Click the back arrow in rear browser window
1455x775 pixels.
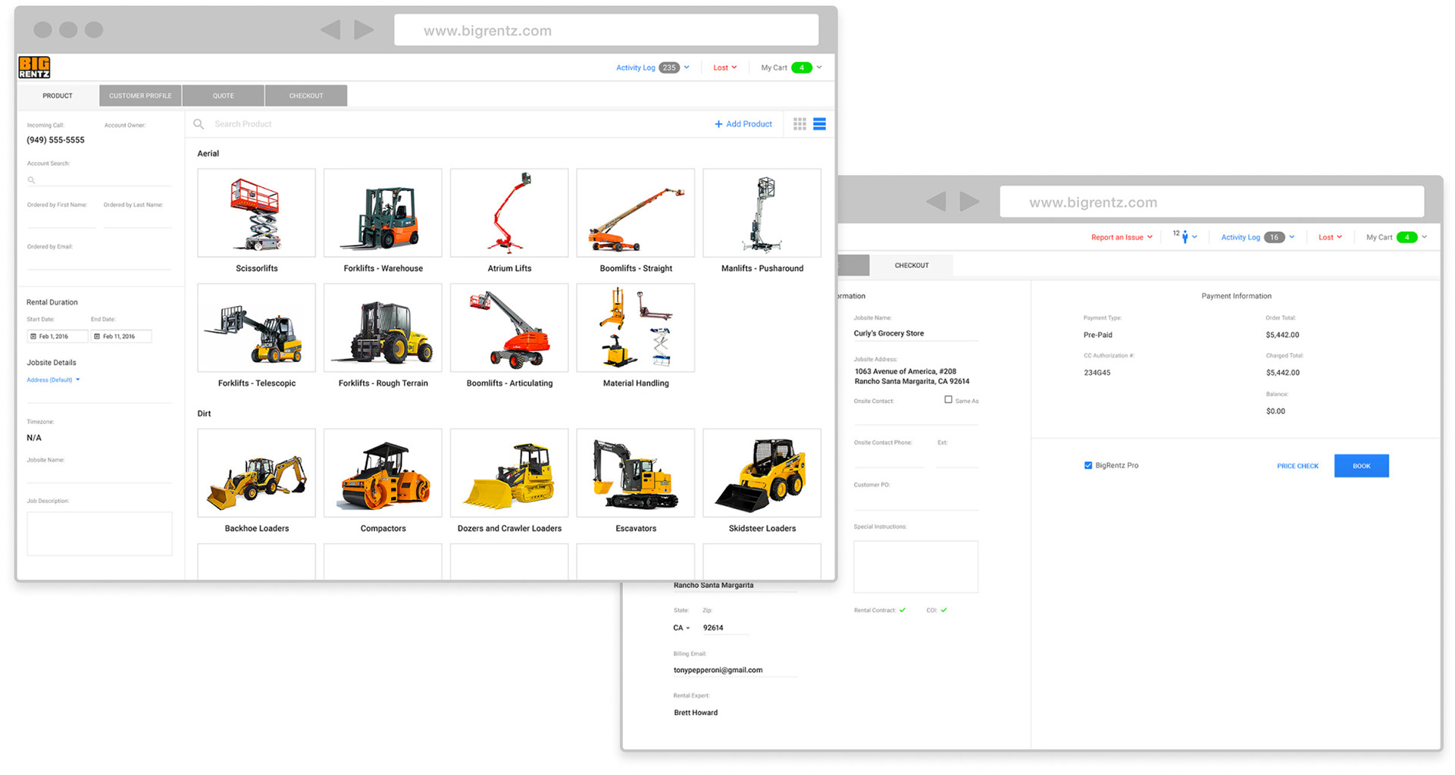pos(936,202)
